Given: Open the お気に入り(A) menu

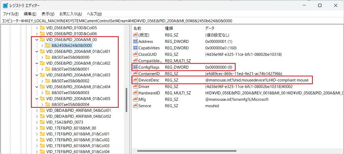Looking at the screenshot, I should (x=71, y=14).
